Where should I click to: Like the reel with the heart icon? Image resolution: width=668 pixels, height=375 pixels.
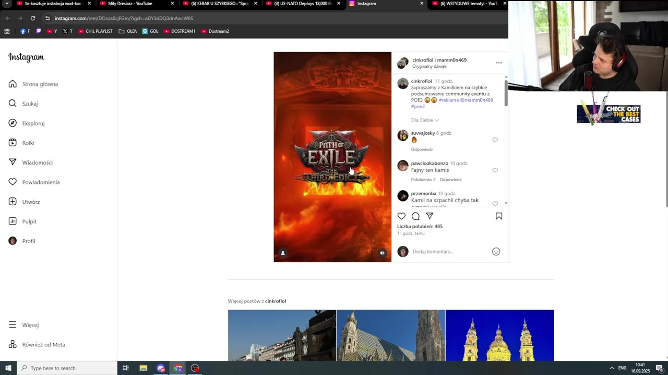tap(401, 216)
